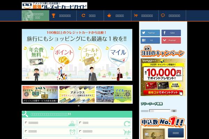Share the page via the Twitter button
The image size is (209, 139).
150,33
